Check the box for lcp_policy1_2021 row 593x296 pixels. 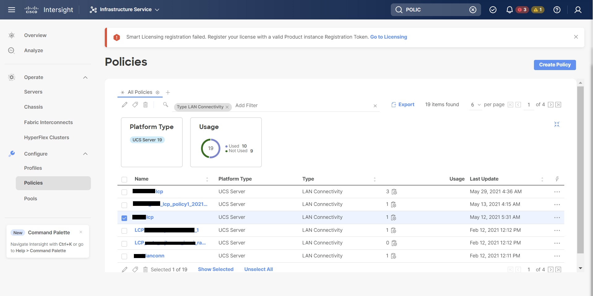pyautogui.click(x=124, y=205)
